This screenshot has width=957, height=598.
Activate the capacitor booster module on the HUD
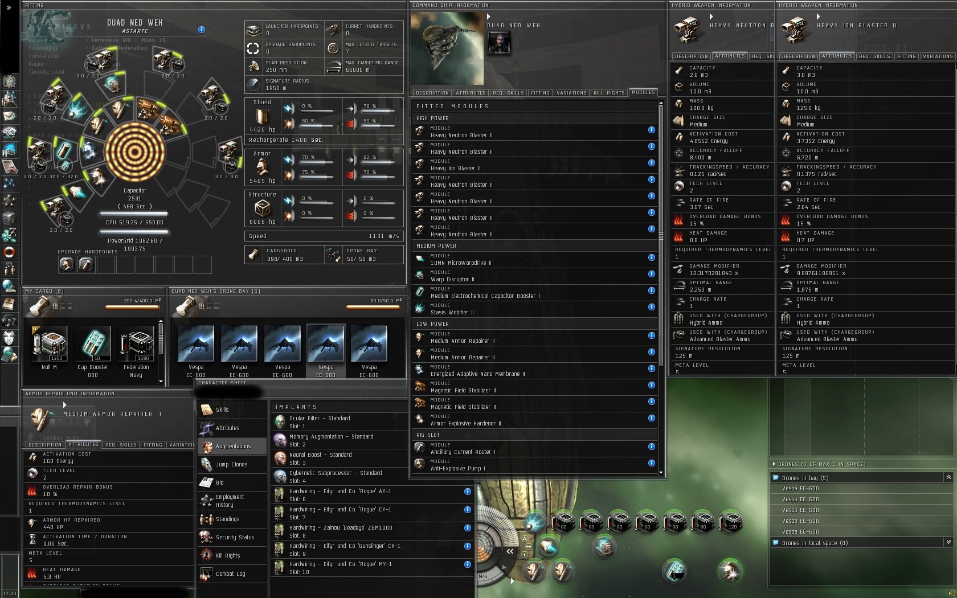tap(675, 570)
